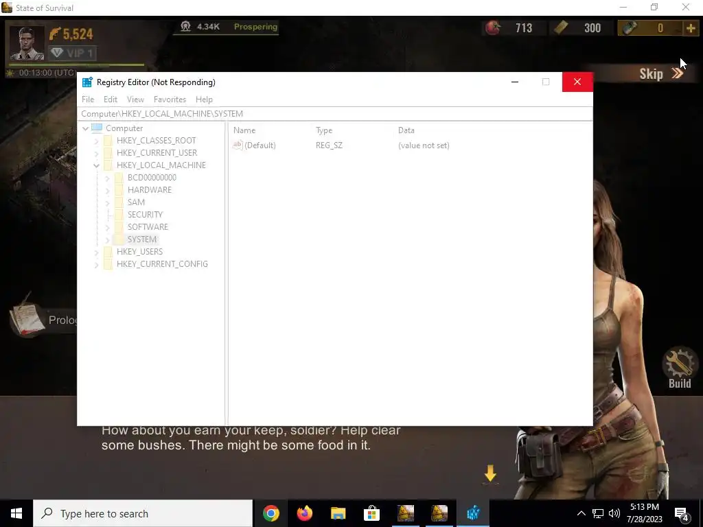The width and height of the screenshot is (703, 527).
Task: Click the registry address bar path field
Action: (x=335, y=114)
